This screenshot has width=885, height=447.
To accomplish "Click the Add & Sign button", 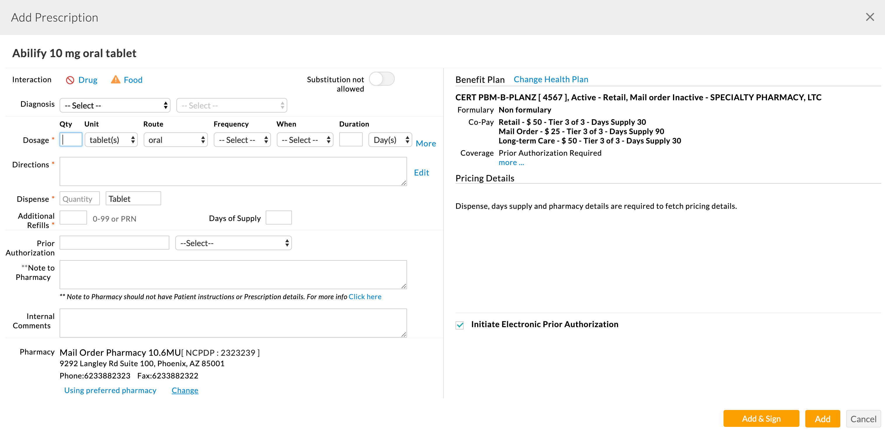I will point(761,418).
